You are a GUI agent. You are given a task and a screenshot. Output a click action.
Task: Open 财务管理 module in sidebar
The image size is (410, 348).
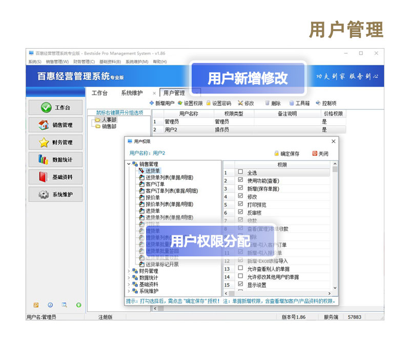(x=55, y=142)
